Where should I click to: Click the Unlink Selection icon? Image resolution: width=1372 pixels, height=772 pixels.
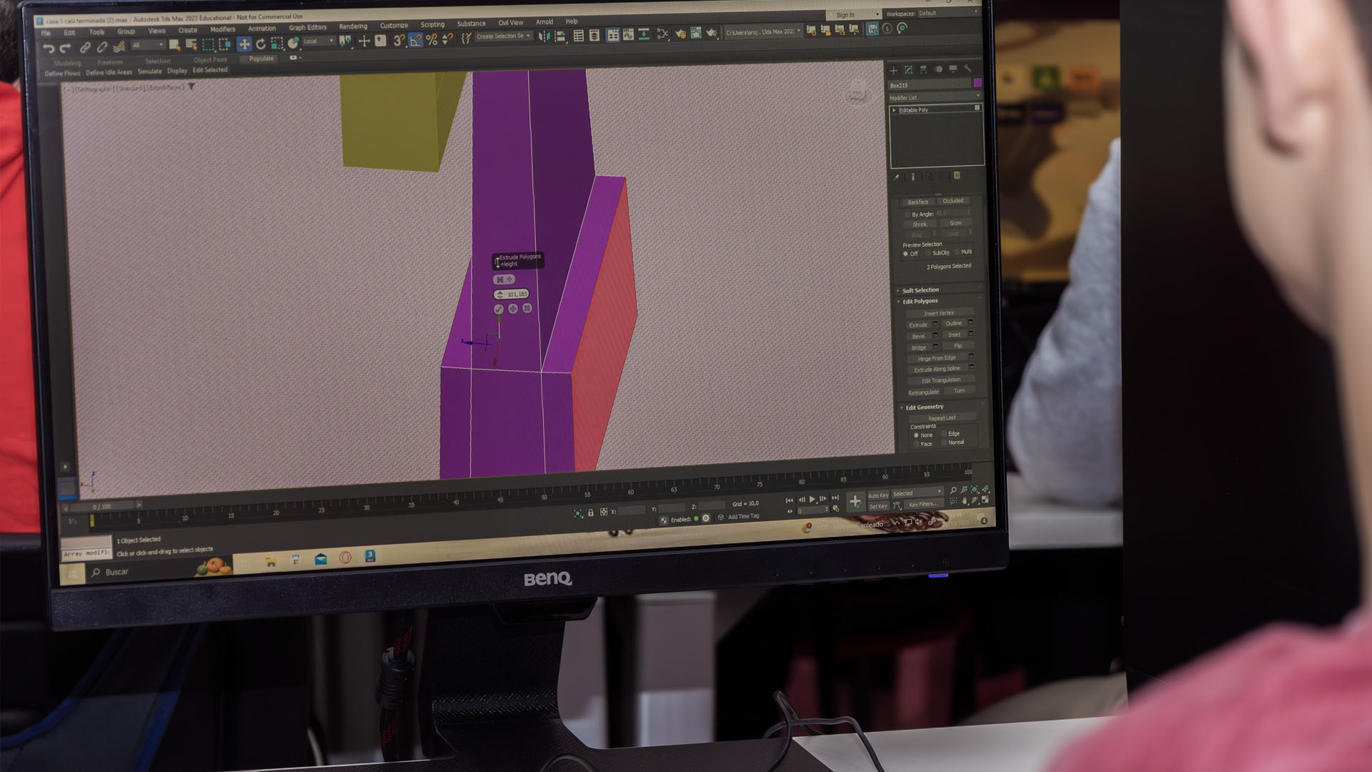pyautogui.click(x=101, y=47)
